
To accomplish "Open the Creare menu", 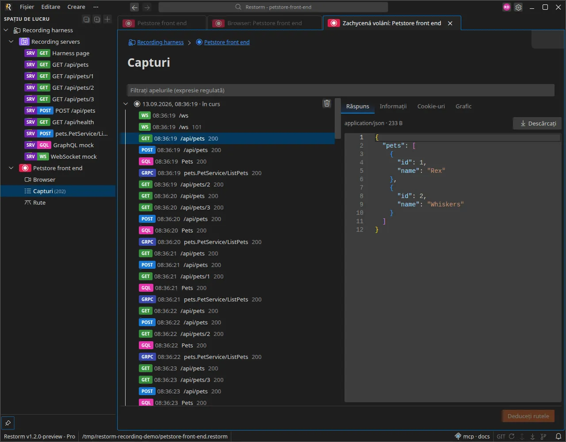I will coord(76,7).
